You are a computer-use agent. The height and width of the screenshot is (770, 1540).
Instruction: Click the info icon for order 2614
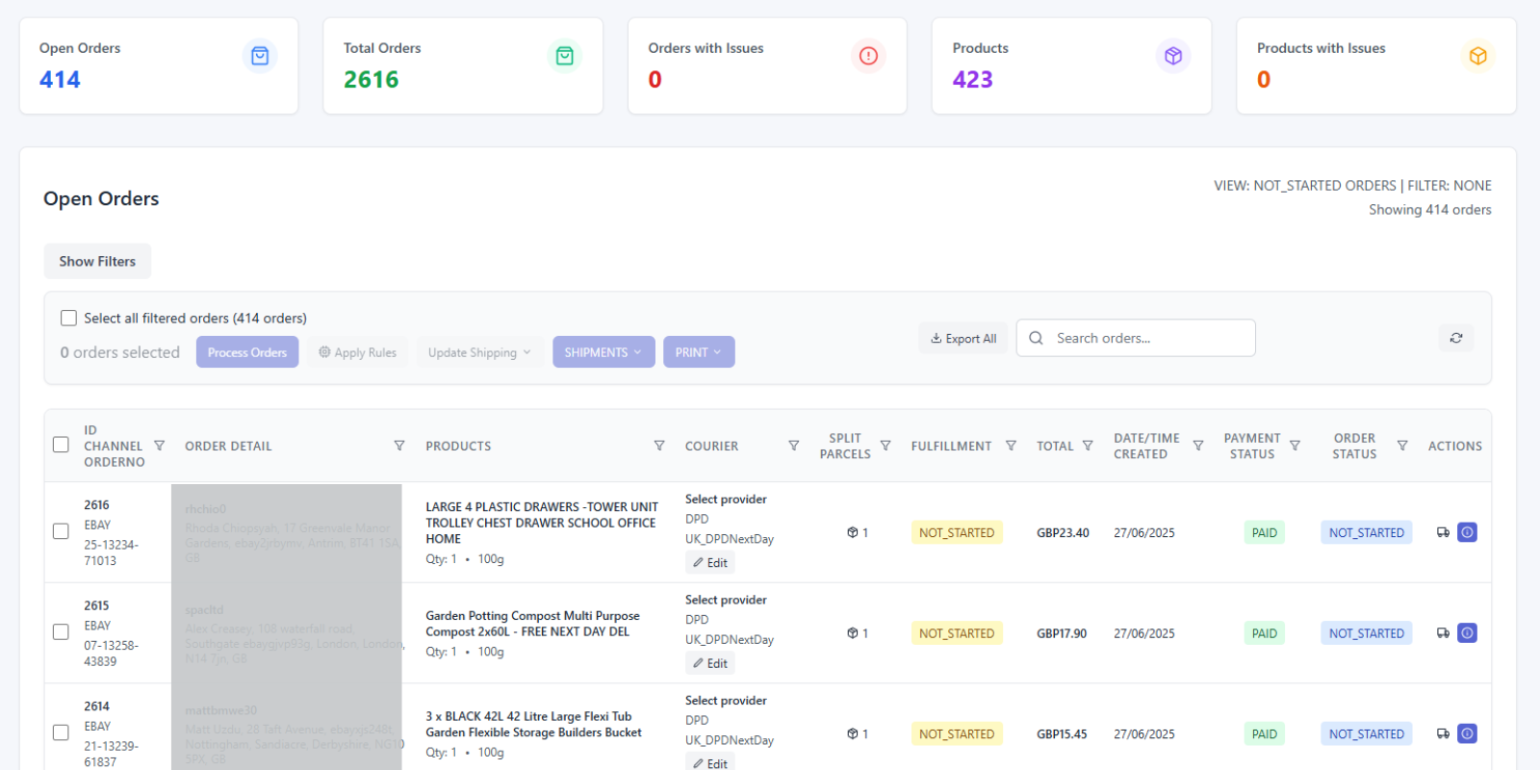1467,733
